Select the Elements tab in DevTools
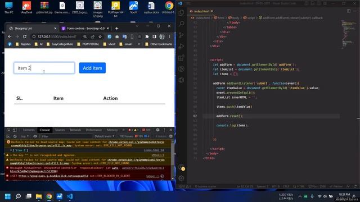 [x=29, y=130]
